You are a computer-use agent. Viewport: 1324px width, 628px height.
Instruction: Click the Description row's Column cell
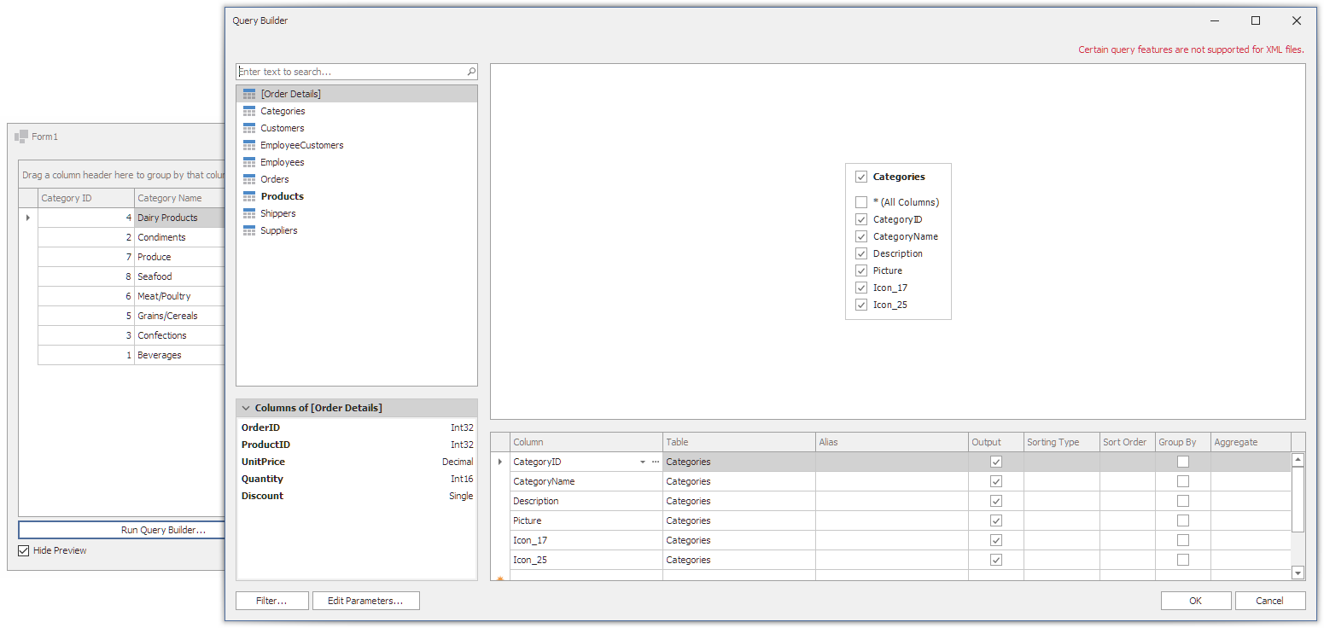click(586, 501)
